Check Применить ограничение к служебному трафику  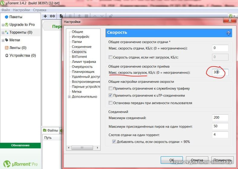pyautogui.click(x=110, y=88)
